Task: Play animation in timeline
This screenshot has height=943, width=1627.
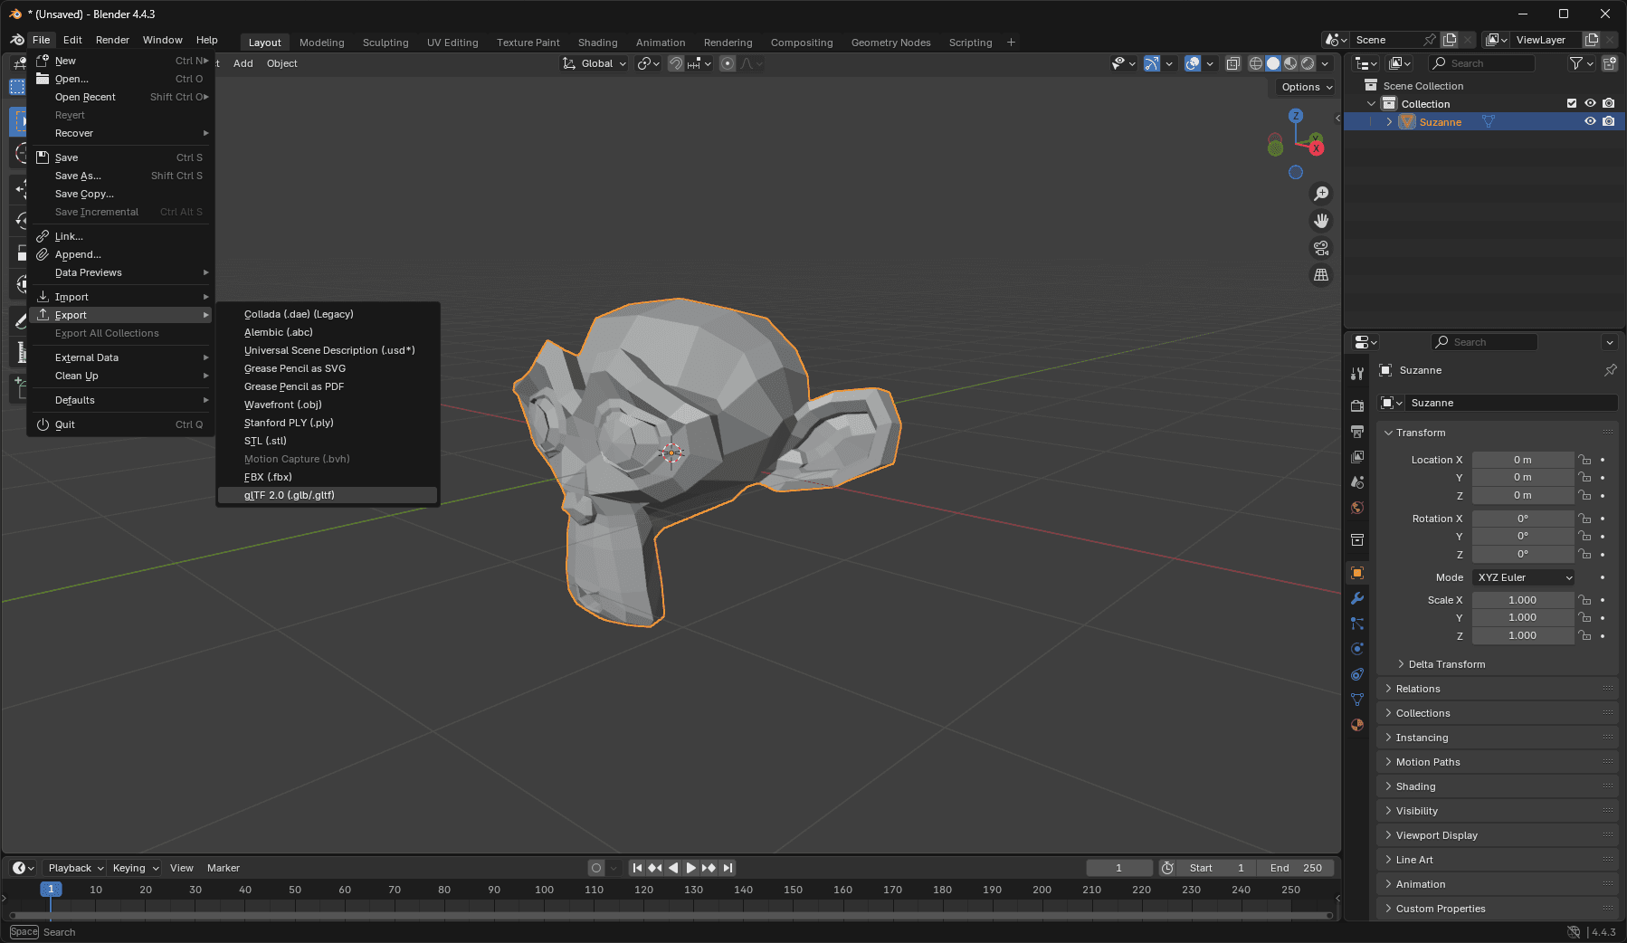Action: click(x=691, y=868)
